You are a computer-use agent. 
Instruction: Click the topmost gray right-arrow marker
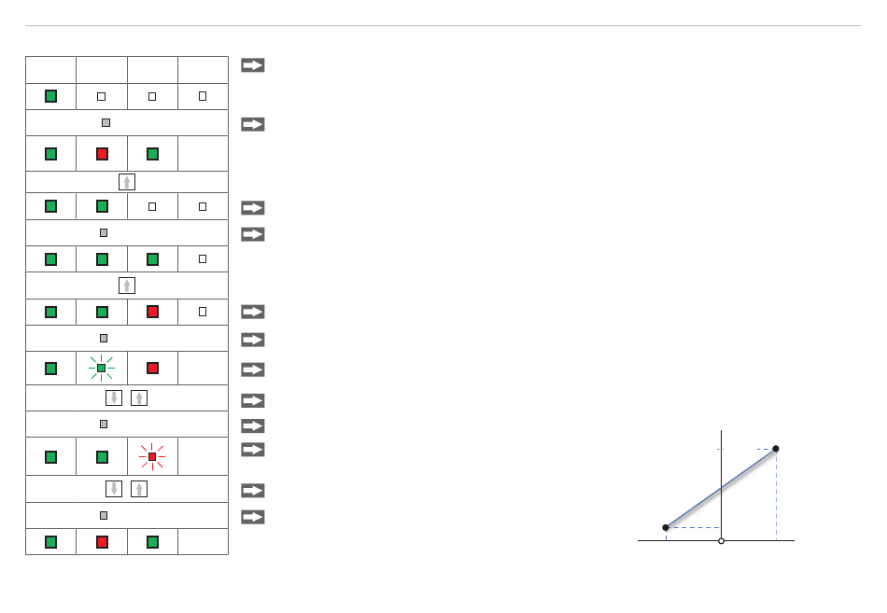[253, 65]
